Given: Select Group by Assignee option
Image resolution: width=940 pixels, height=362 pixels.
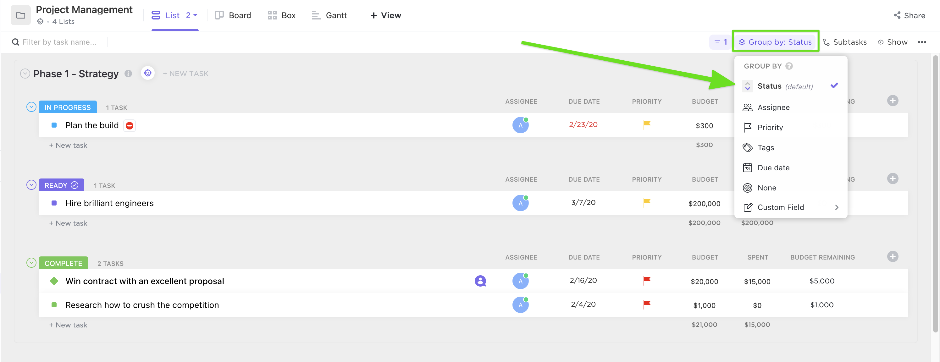Looking at the screenshot, I should (774, 107).
